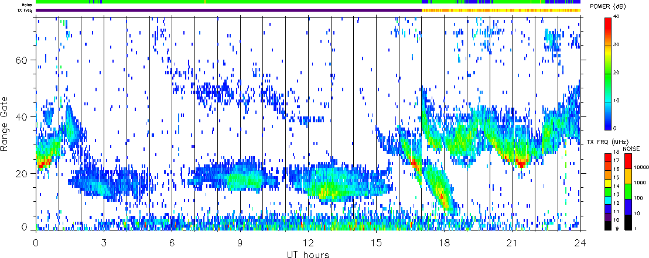
Task: Click the 'NOISE' legend title above its colorbar
Action: (x=633, y=148)
